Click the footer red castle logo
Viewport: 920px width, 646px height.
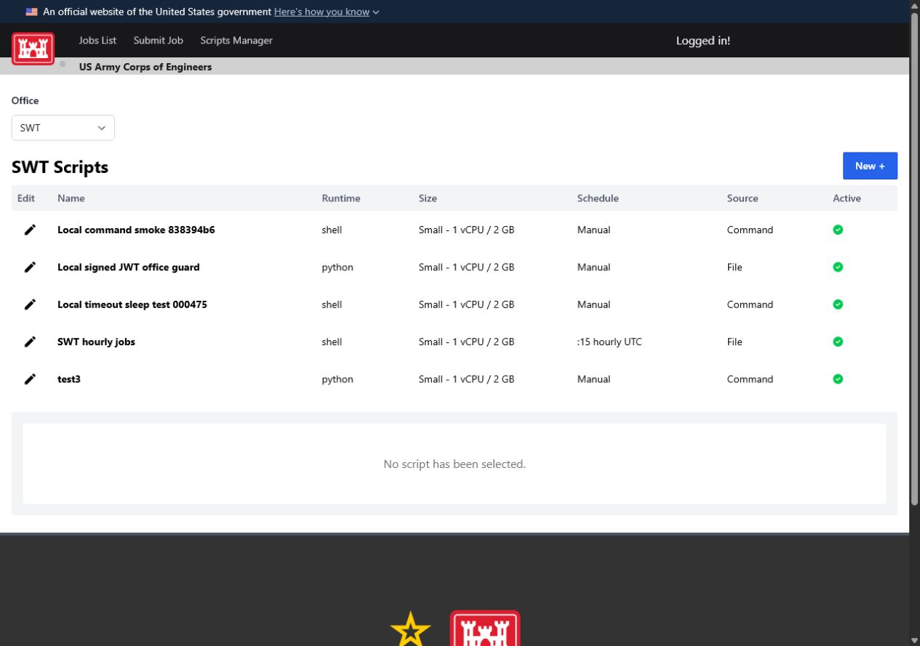tap(485, 629)
